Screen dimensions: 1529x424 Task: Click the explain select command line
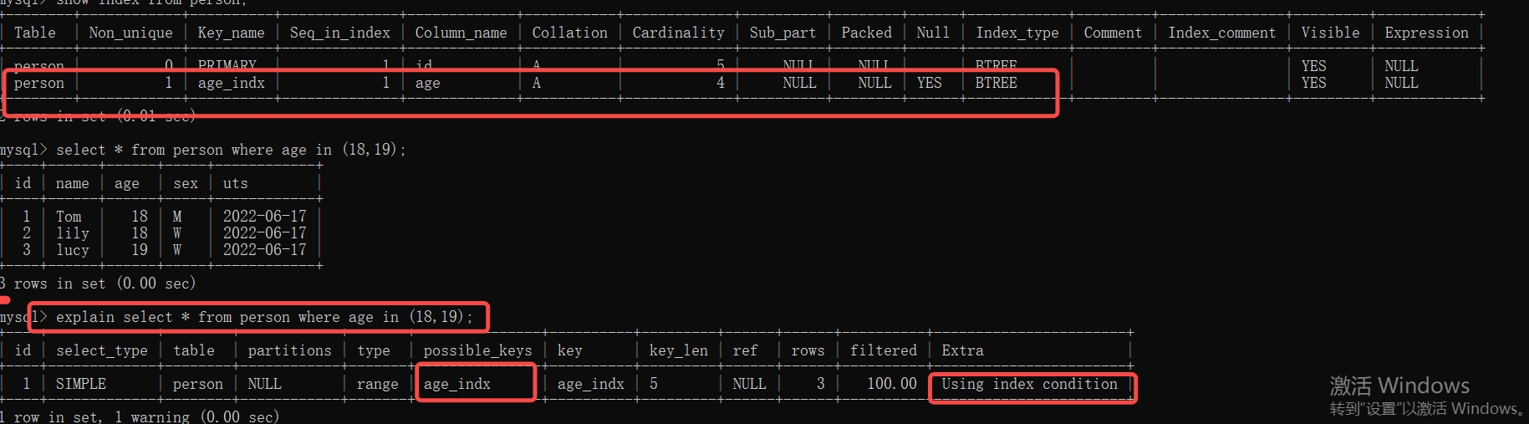pyautogui.click(x=264, y=317)
